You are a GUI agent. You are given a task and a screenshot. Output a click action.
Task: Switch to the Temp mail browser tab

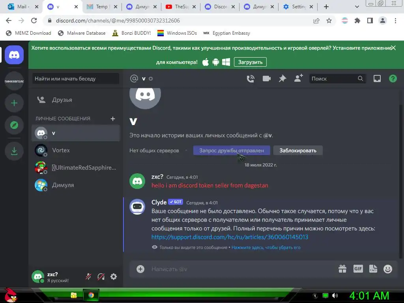102,7
